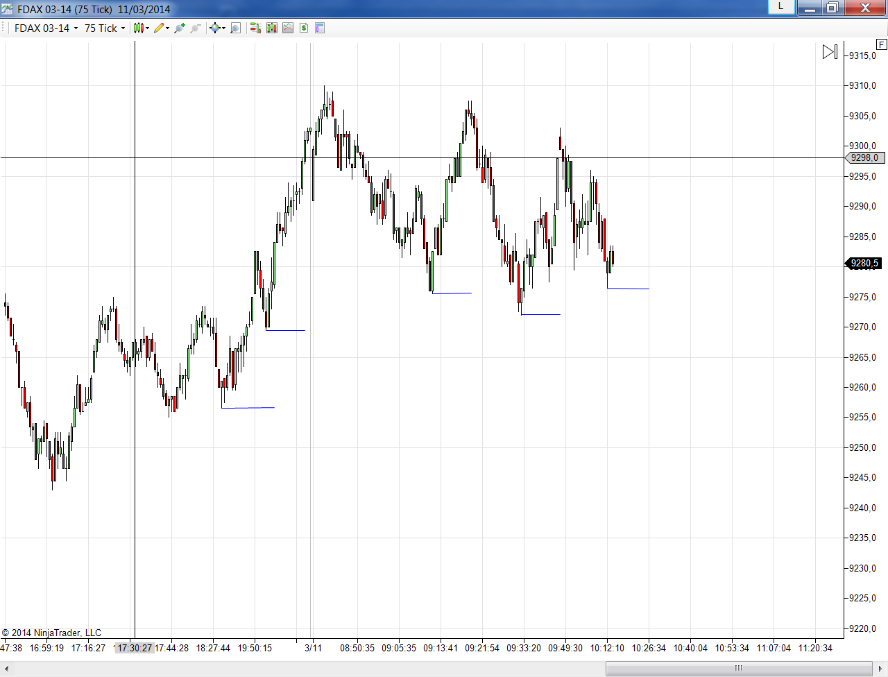Click the F button above the price axis
888x677 pixels.
pyautogui.click(x=881, y=44)
